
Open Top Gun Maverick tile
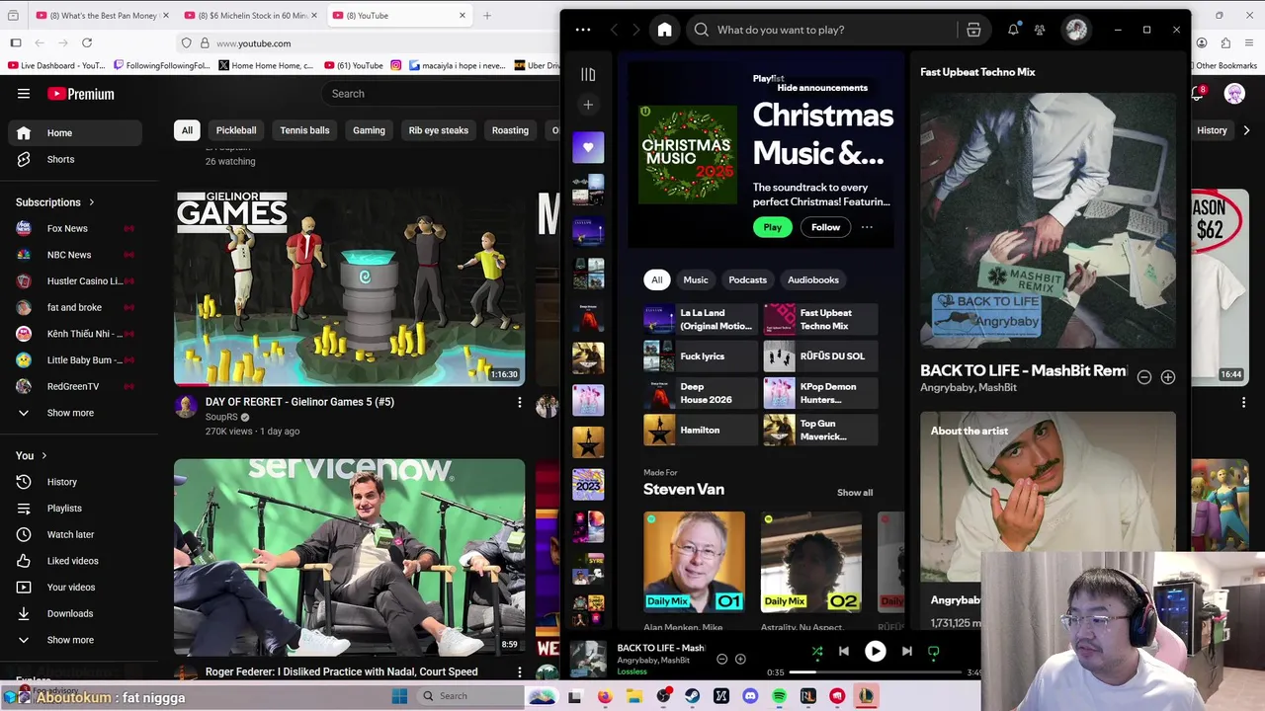(820, 430)
